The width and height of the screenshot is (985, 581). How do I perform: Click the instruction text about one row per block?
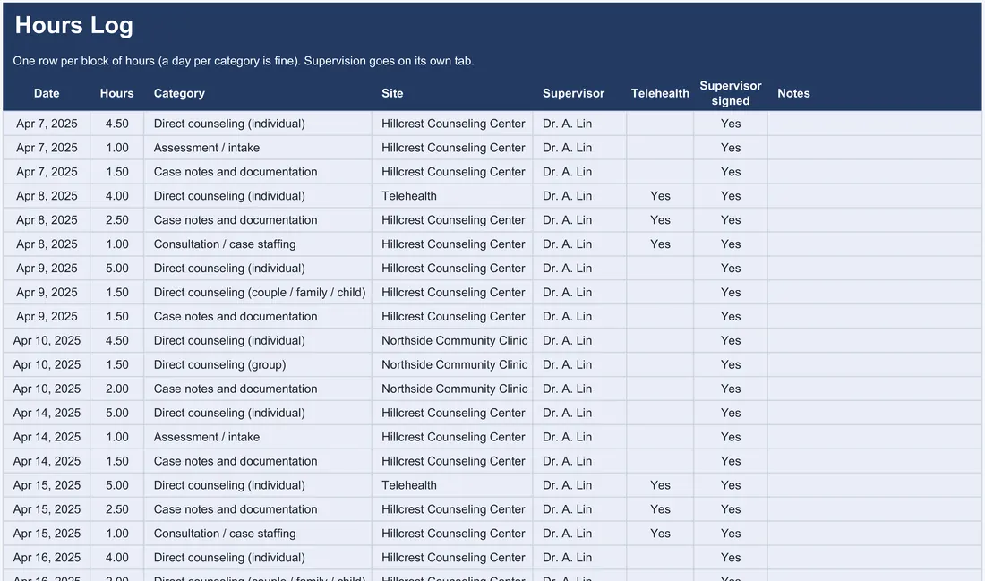point(243,61)
